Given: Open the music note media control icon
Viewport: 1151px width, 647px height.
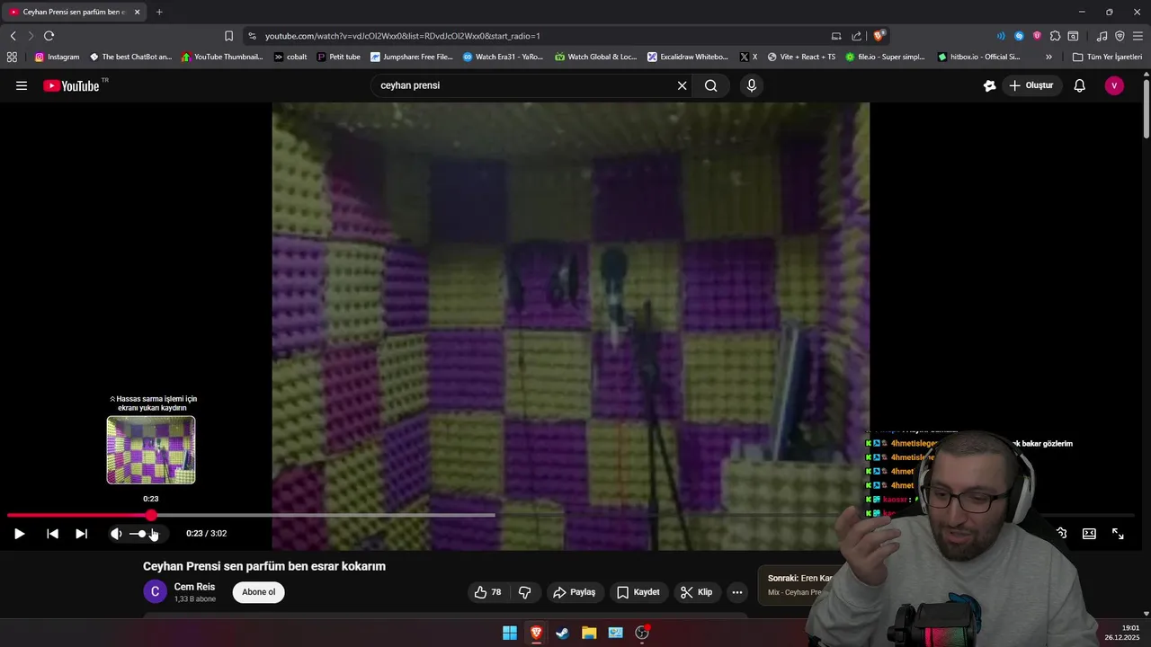Looking at the screenshot, I should coord(1102,36).
